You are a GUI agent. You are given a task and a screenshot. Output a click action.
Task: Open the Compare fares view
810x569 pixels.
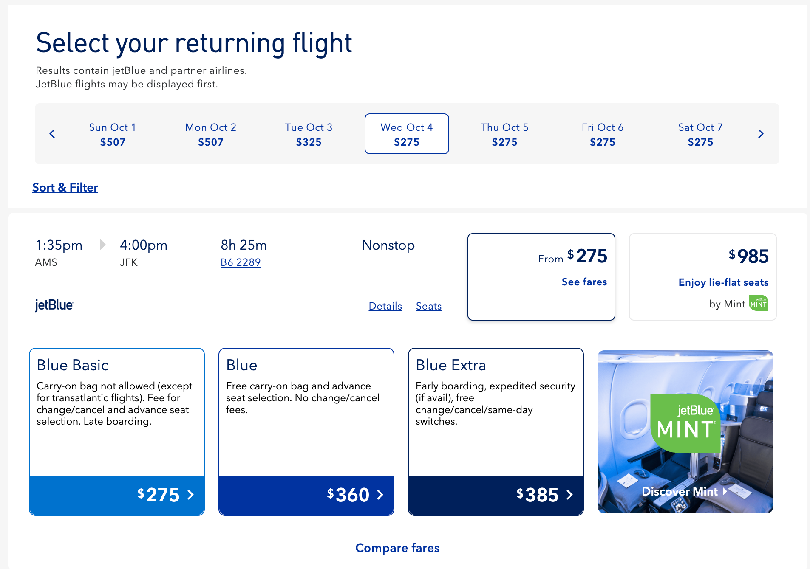(x=397, y=548)
